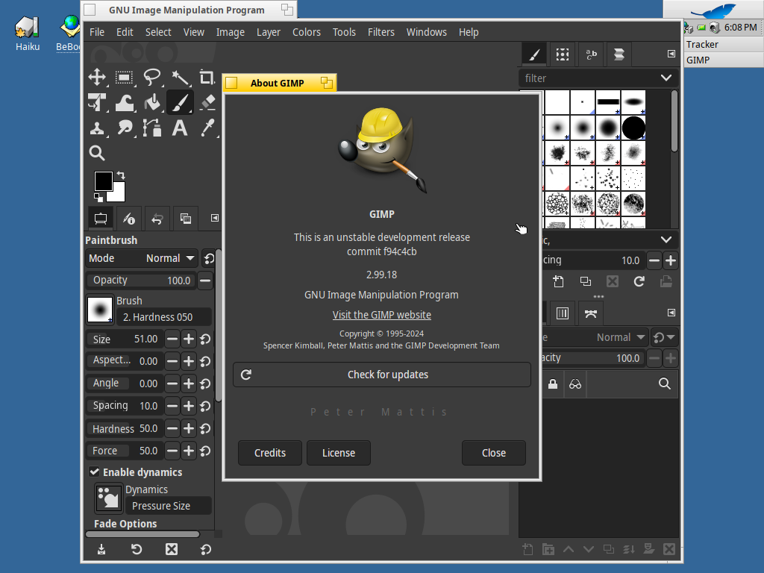
Task: Close the About GIMP dialog
Action: pyautogui.click(x=494, y=453)
